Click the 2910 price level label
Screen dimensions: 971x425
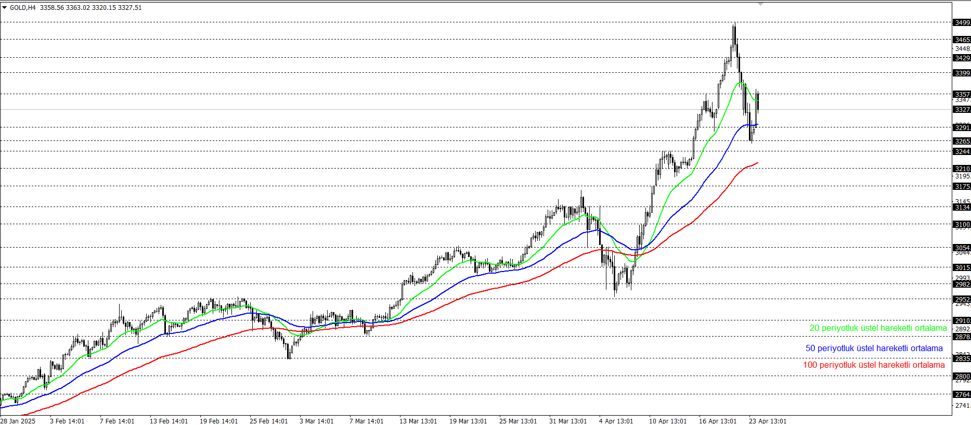click(962, 320)
